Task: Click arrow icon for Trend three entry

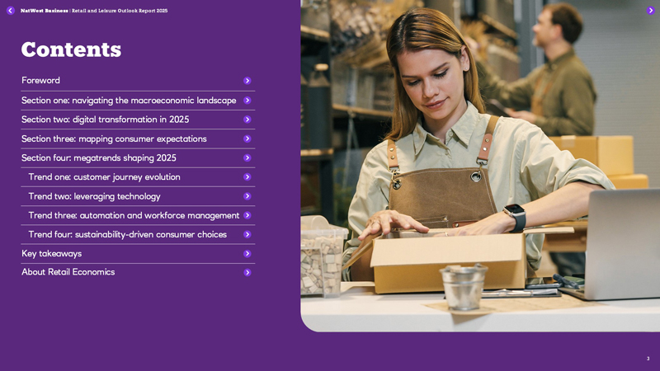Action: tap(247, 215)
